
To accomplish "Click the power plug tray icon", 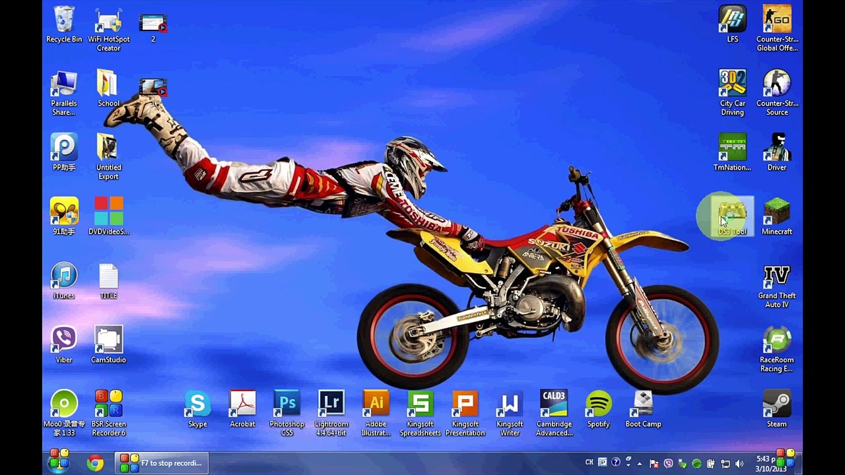I will click(711, 463).
